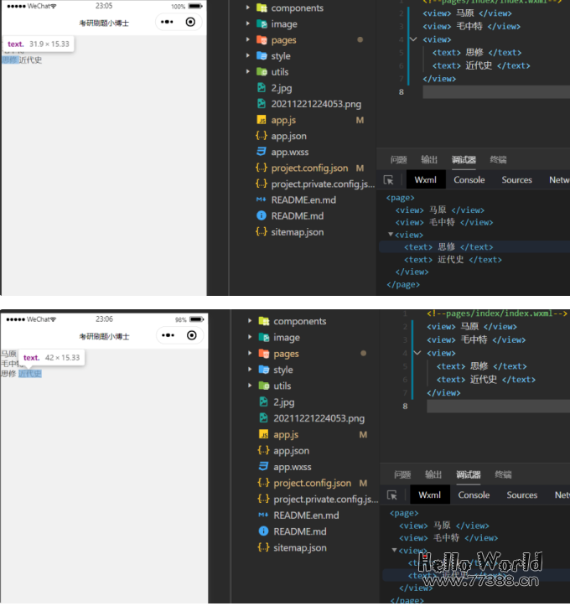Open the 问题 tab in the lower panel
The image size is (570, 606).
click(402, 474)
